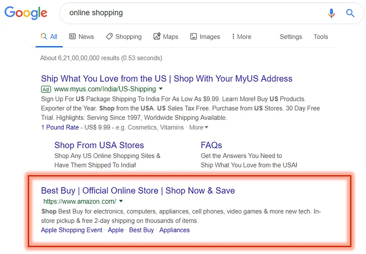
Task: Open the Best Buy sitelink
Action: point(141,230)
